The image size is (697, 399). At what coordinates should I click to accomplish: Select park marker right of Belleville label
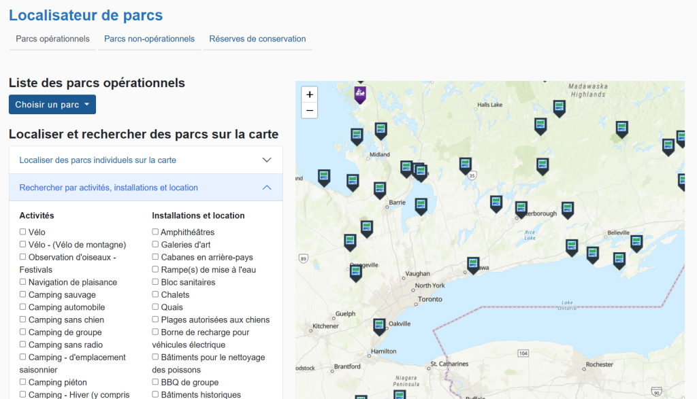[636, 243]
